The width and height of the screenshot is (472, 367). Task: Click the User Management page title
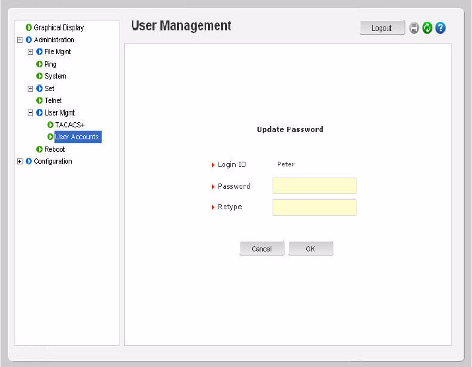[x=182, y=26]
